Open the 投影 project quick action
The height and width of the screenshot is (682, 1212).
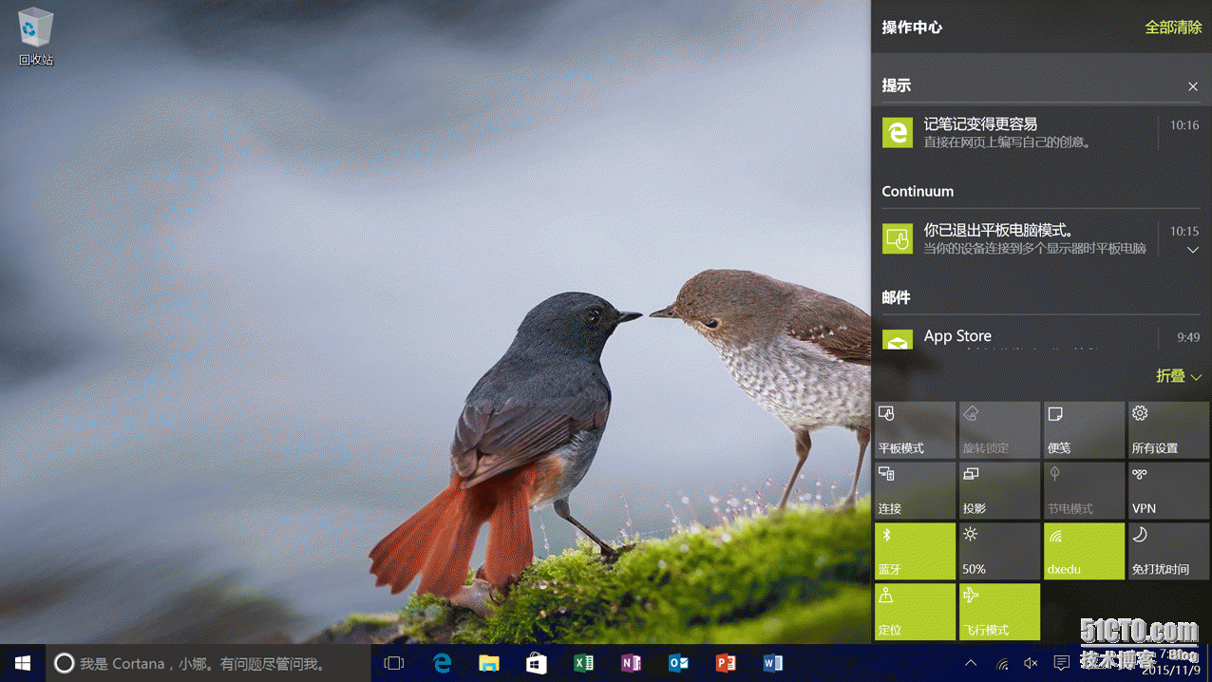(x=999, y=491)
